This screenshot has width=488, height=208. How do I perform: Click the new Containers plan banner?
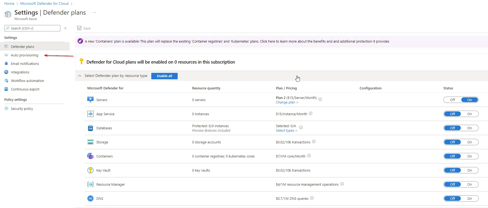click(281, 41)
